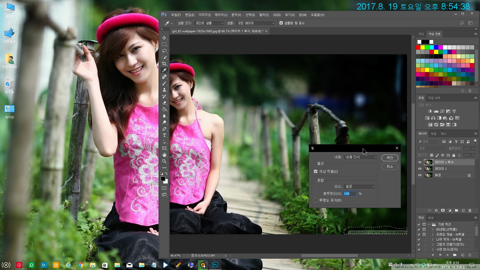480x270 pixels.
Task: Click 취소 button in Fill dialog
Action: (390, 166)
